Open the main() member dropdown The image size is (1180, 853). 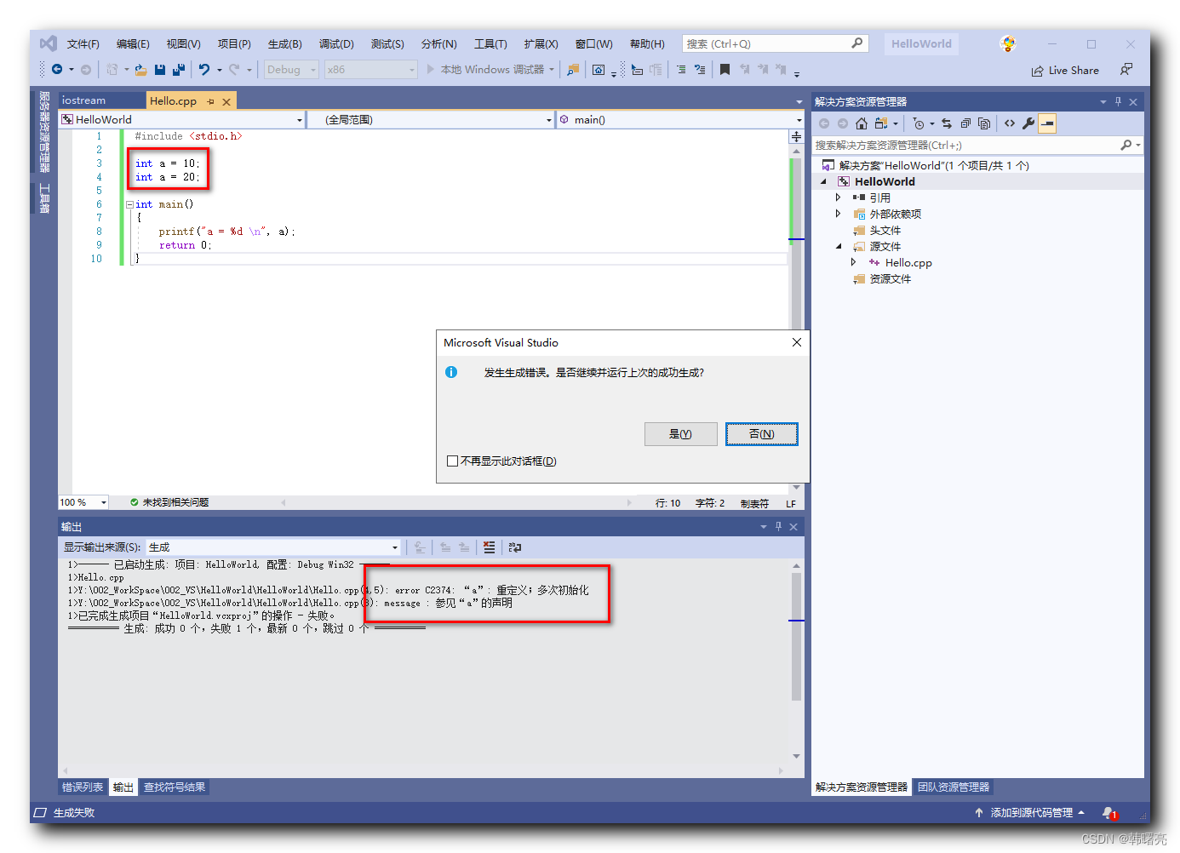(679, 120)
